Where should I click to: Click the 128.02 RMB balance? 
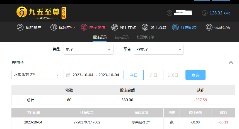(x=220, y=13)
